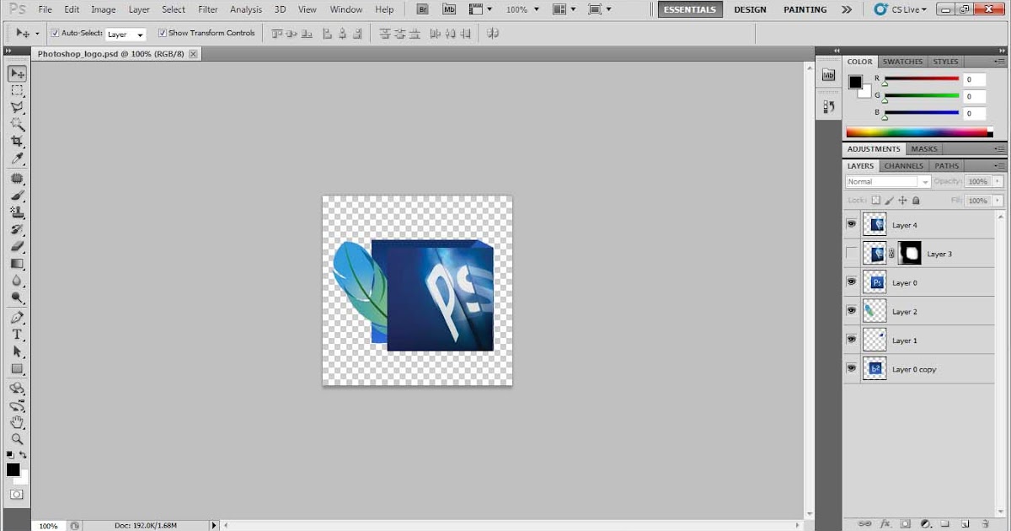Open the Filter menu
This screenshot has height=531, width=1011.
[x=207, y=9]
